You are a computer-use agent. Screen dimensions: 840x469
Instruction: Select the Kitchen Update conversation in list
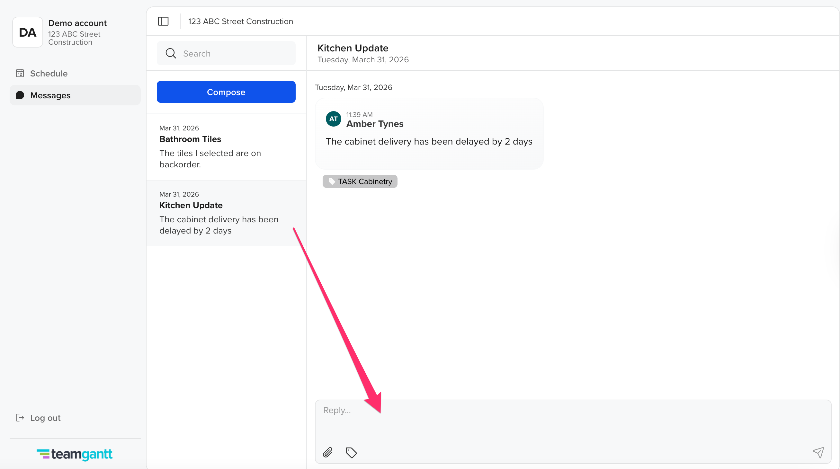tap(226, 213)
